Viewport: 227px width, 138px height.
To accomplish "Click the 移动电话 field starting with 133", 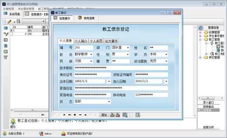I will coord(151,95).
